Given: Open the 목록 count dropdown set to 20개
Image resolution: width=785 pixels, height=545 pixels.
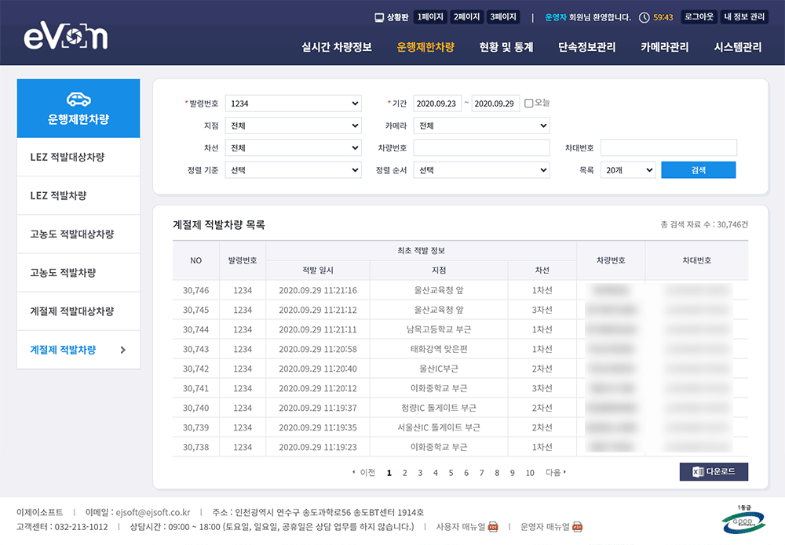Looking at the screenshot, I should 627,170.
